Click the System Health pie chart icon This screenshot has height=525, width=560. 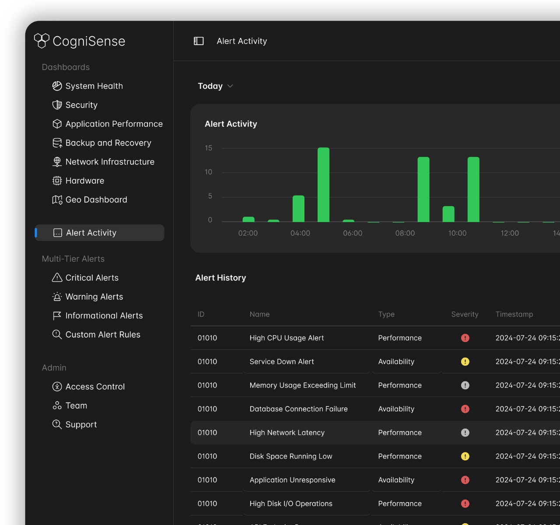point(57,86)
